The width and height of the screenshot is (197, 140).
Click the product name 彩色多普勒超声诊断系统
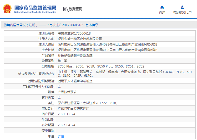pyautogui.click(x=75, y=55)
